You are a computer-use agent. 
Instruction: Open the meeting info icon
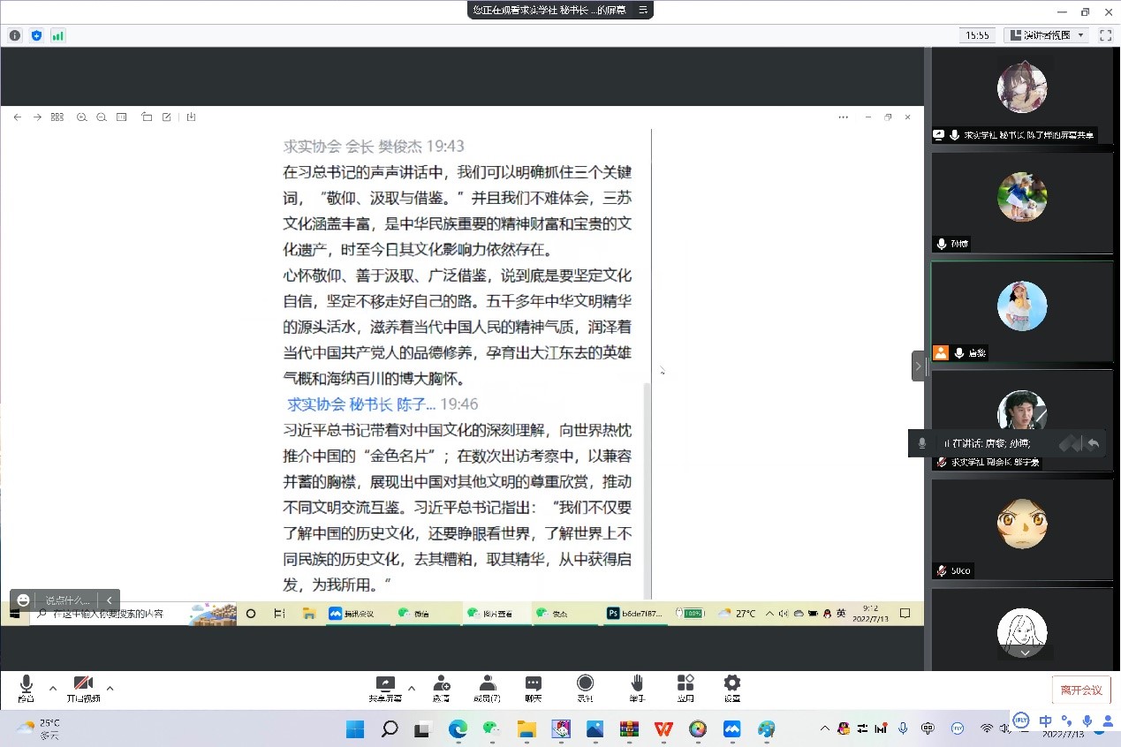coord(15,35)
